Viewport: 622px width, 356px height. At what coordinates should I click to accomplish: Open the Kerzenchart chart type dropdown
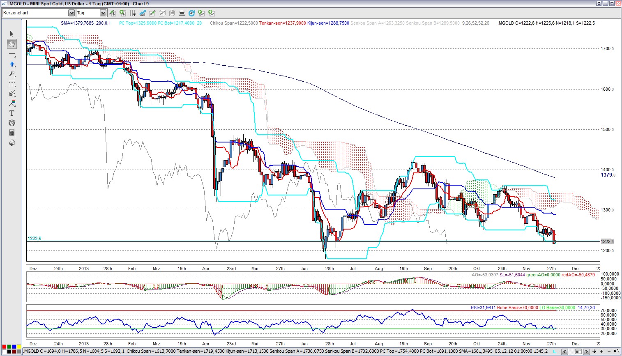pos(71,13)
